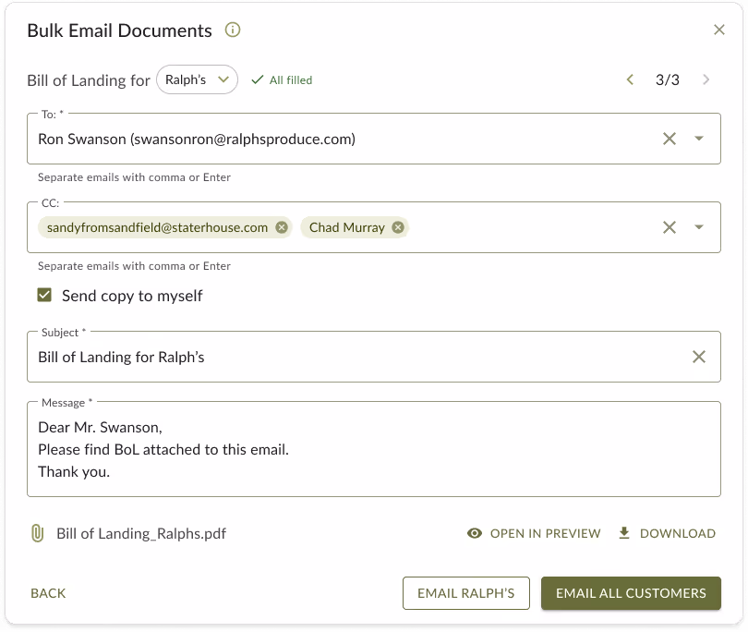Clear the Subject field text

(x=700, y=356)
